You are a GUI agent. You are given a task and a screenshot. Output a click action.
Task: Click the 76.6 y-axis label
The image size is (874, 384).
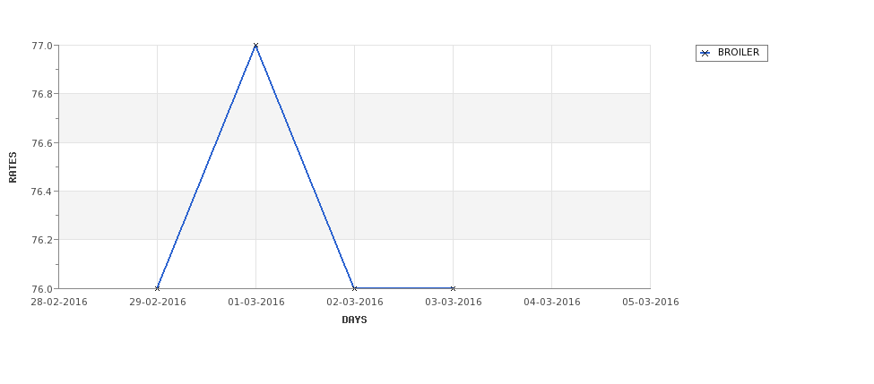[42, 143]
